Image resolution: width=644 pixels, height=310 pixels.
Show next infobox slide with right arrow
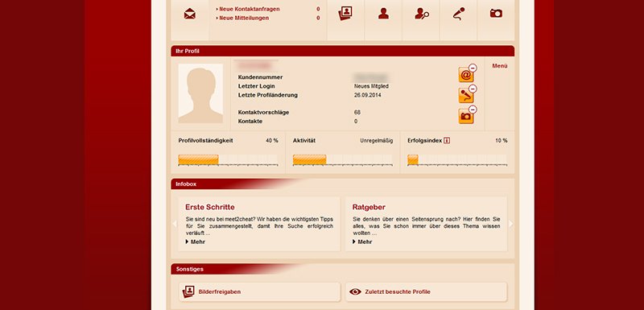tap(511, 224)
